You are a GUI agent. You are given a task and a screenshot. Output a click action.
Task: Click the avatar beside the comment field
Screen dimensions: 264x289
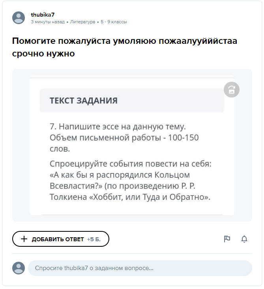19,268
